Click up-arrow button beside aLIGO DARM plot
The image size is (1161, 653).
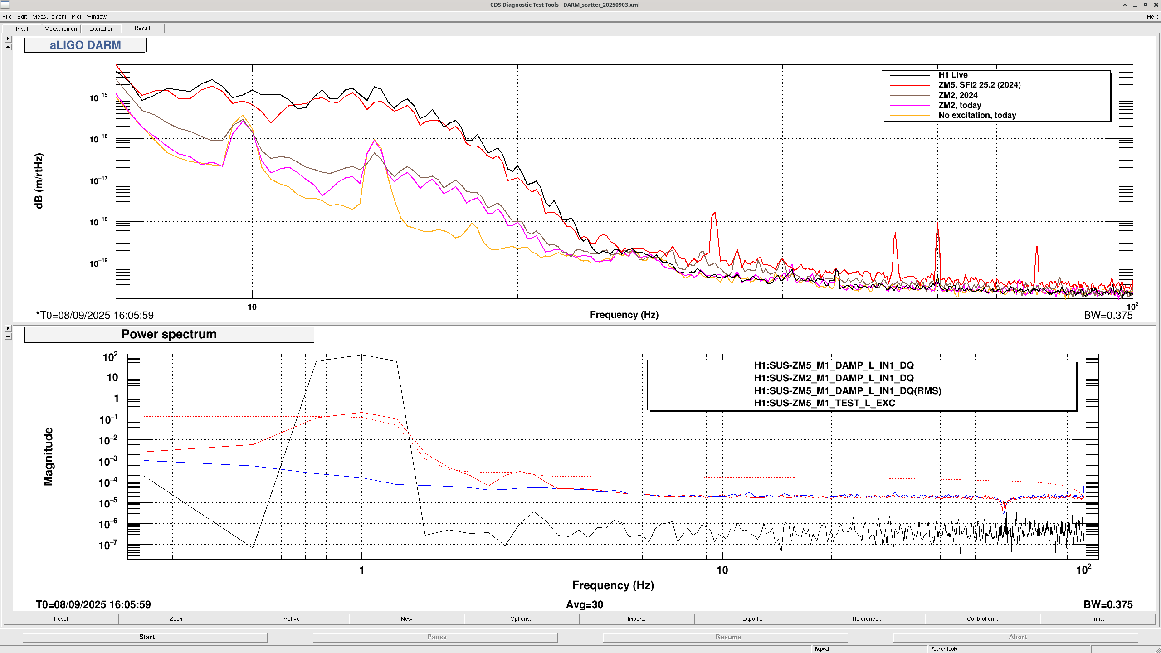(x=8, y=47)
